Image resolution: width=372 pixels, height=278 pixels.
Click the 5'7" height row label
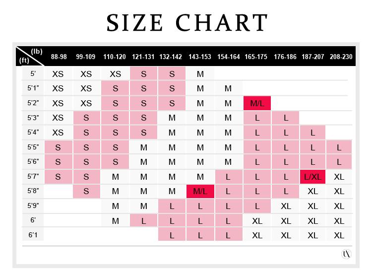[33, 177]
